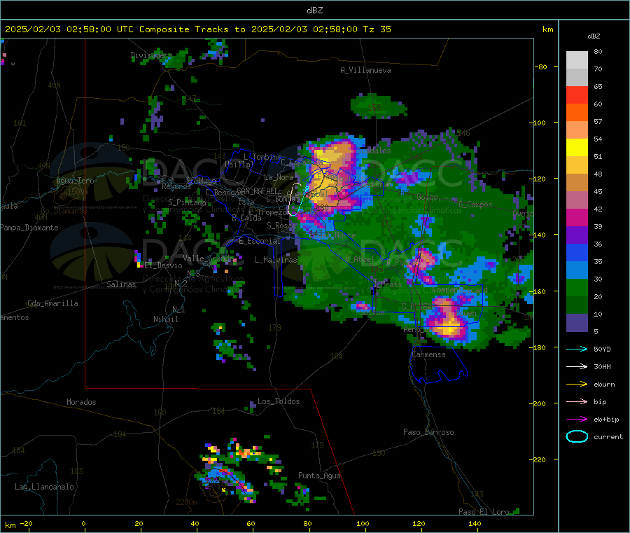Screen dimensions: 630x533
Task: Click the 'Pampa_Diamante' map label
Action: tap(29, 228)
